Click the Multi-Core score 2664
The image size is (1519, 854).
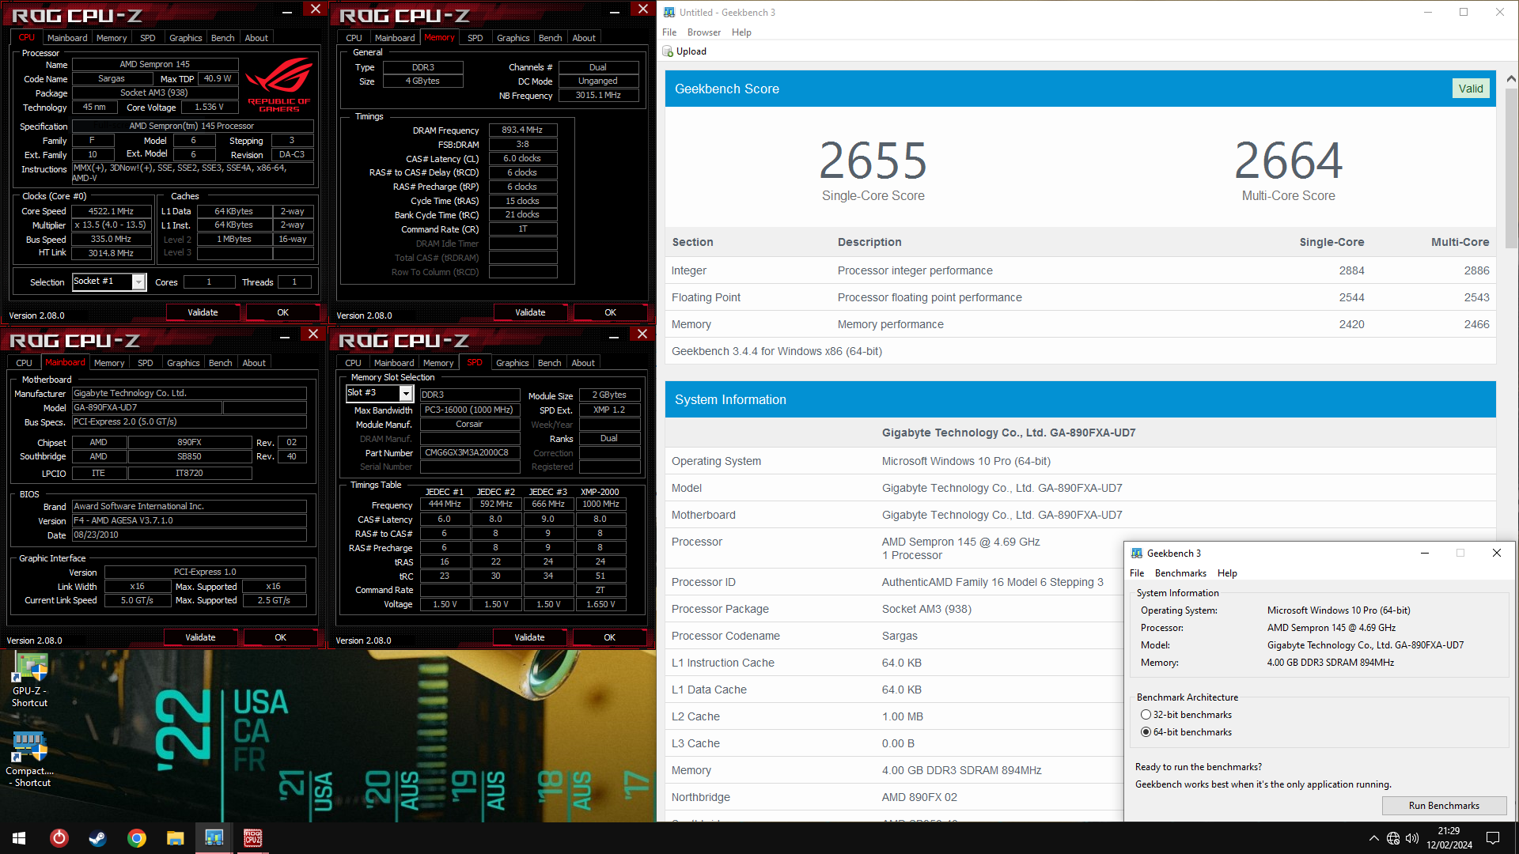tap(1288, 161)
